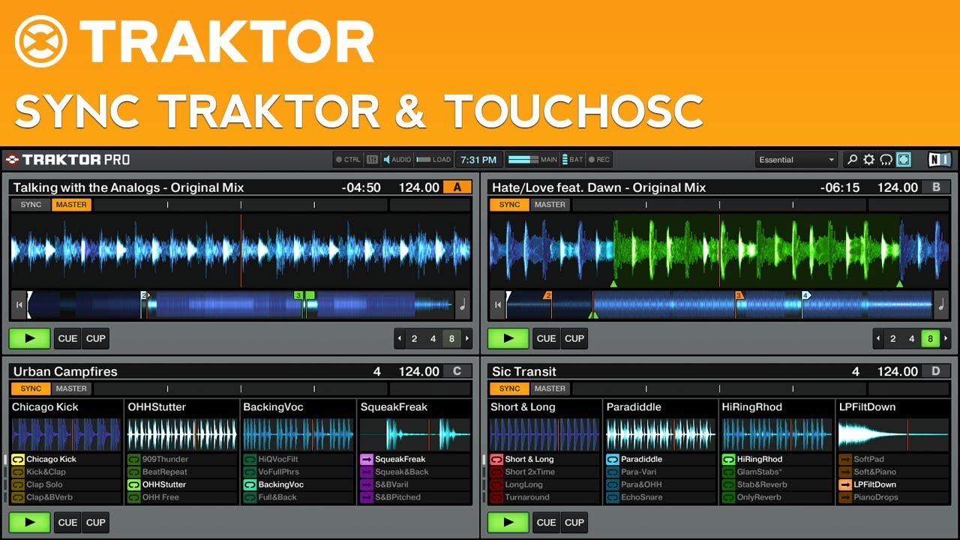Select Para-Vari sample in Deck D
The width and height of the screenshot is (960, 540).
pos(661,472)
